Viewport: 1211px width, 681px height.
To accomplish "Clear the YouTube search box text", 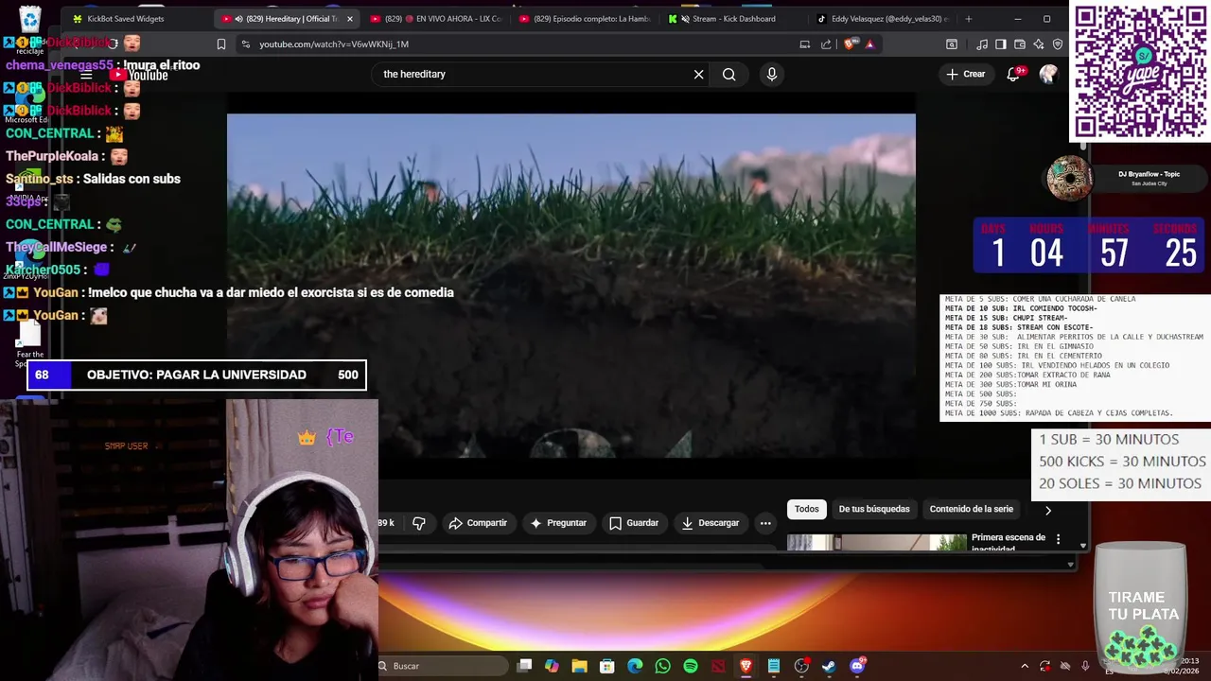I will (x=698, y=74).
